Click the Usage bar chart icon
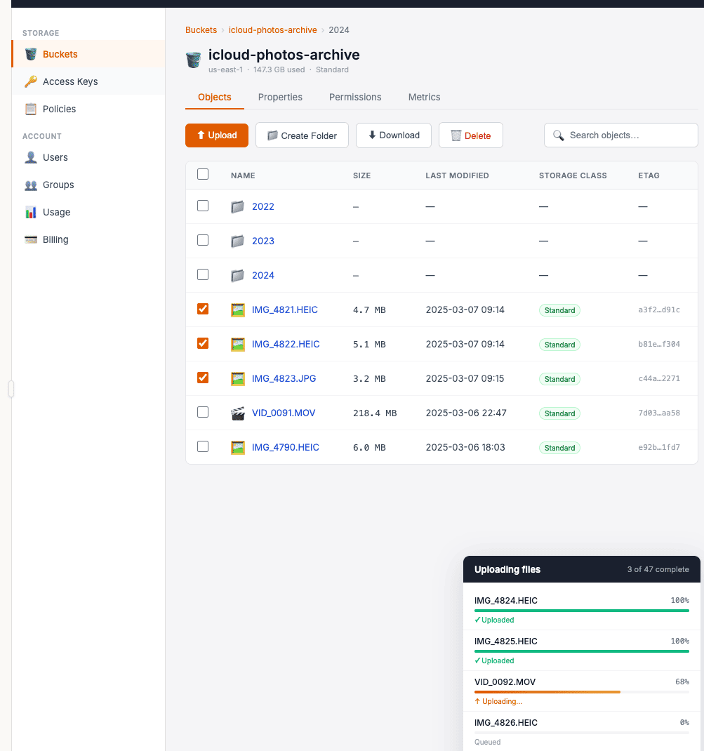This screenshot has width=704, height=751. tap(31, 212)
